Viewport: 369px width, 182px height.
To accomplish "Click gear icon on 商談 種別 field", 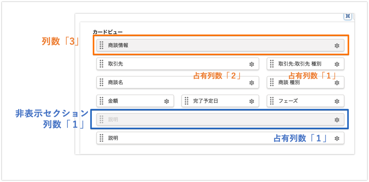I will [x=337, y=83].
